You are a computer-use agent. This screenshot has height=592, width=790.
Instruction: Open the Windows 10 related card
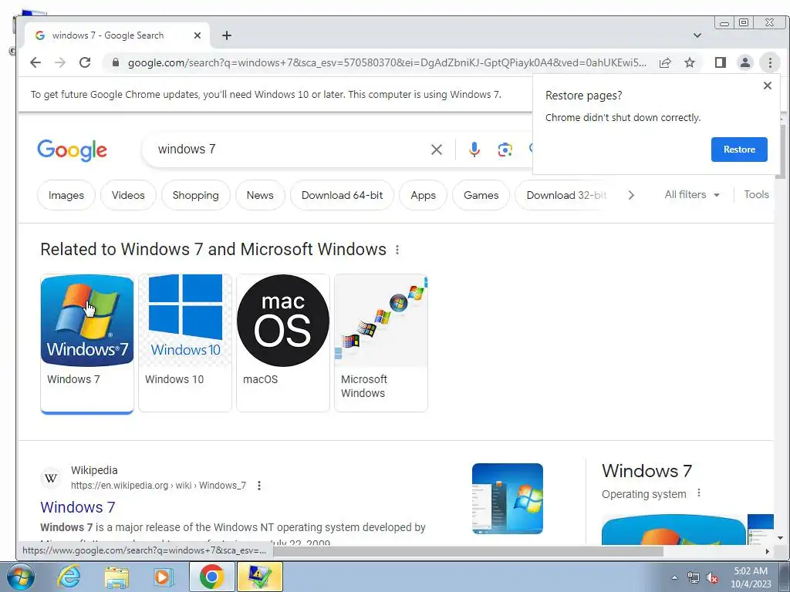click(185, 343)
